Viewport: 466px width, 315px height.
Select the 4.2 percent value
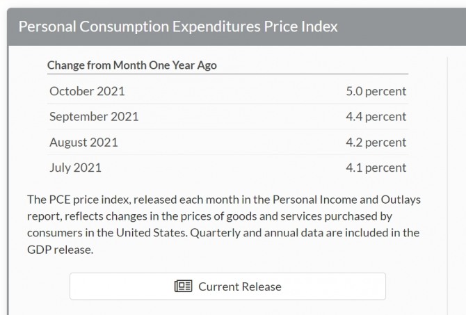[x=376, y=143]
